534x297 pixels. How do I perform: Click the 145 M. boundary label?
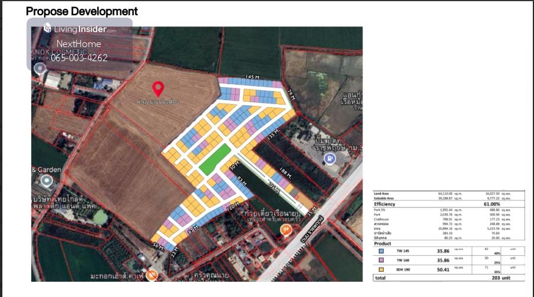[253, 78]
